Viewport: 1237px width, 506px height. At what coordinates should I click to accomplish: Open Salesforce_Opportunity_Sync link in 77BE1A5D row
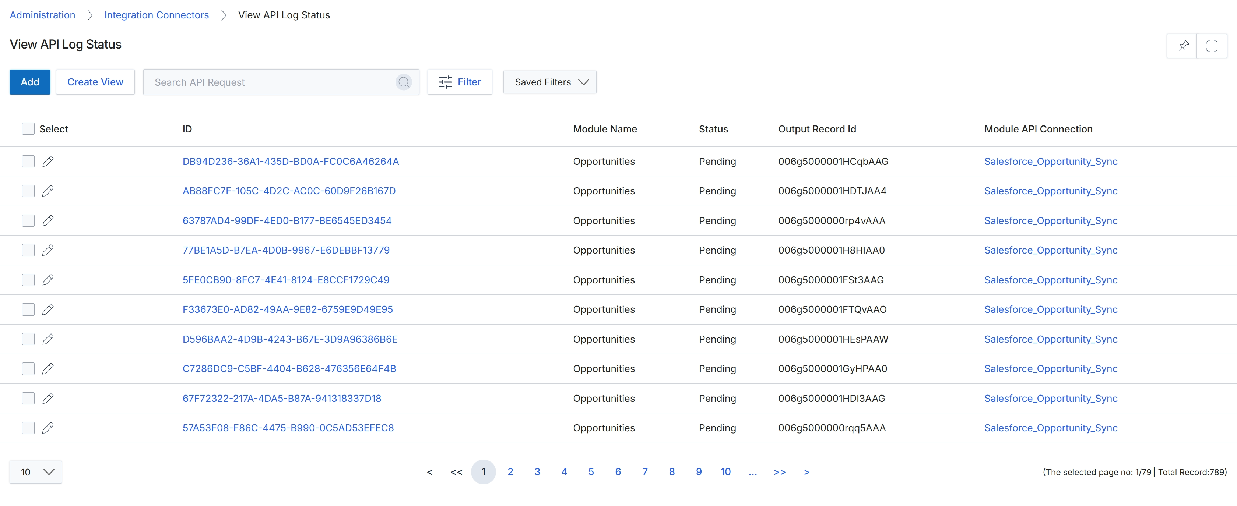coord(1051,250)
